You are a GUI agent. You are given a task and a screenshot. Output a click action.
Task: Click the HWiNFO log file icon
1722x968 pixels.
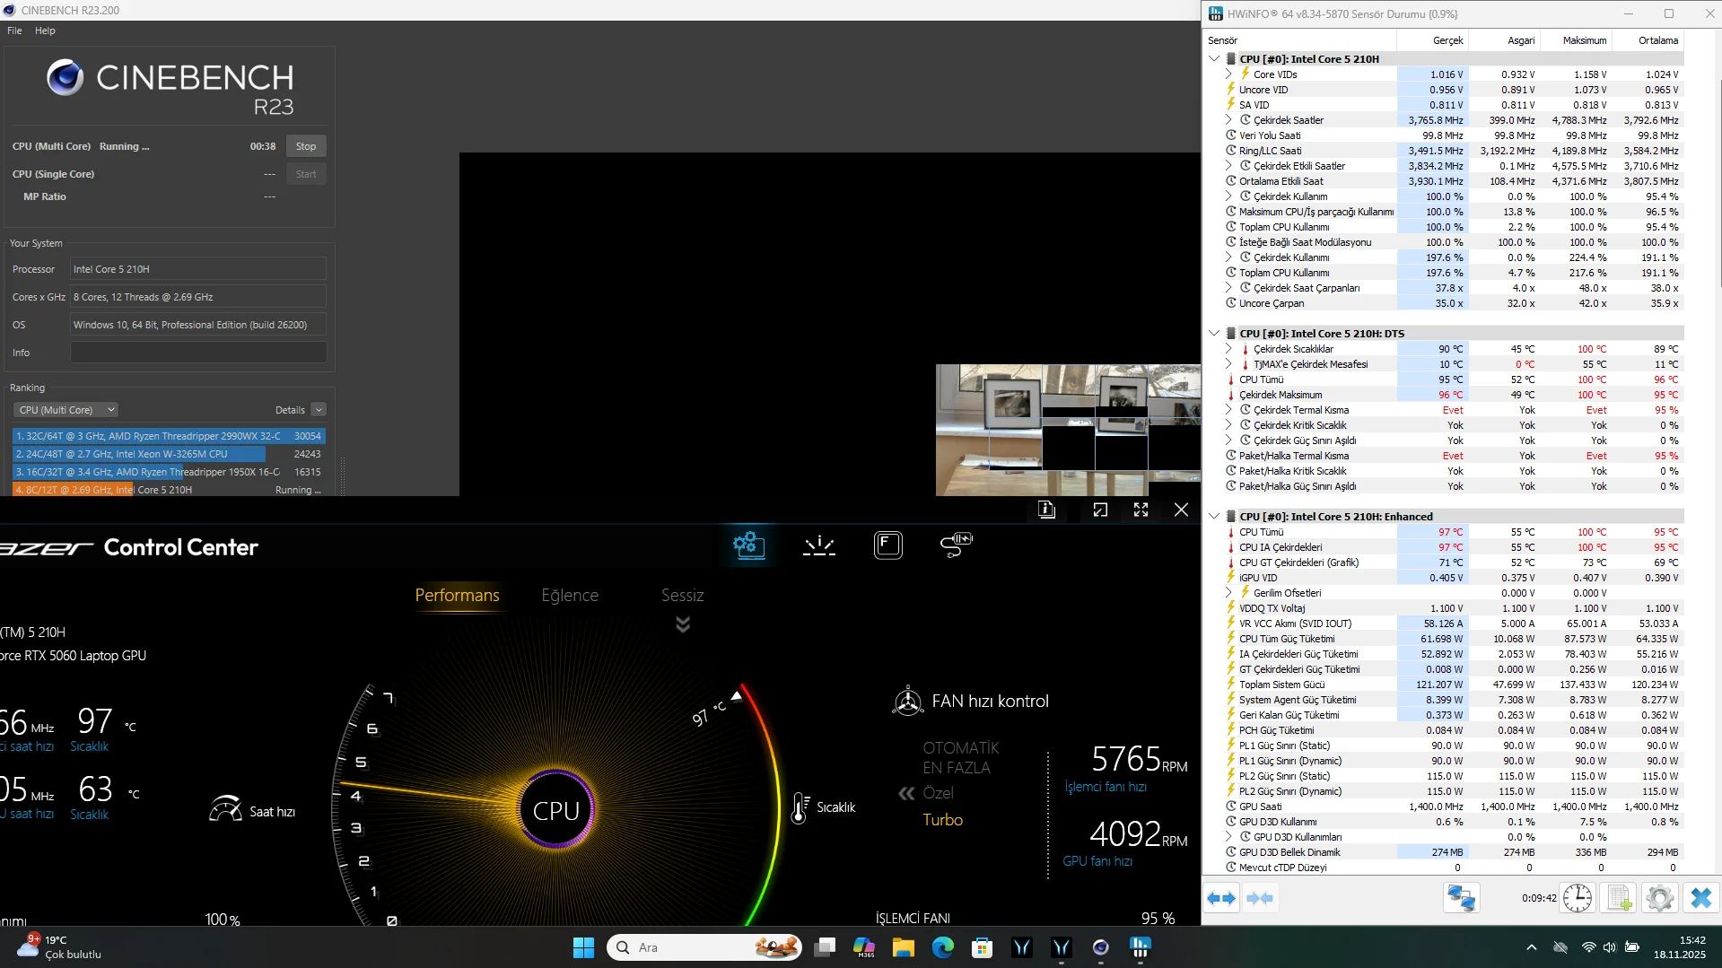pos(1619,898)
